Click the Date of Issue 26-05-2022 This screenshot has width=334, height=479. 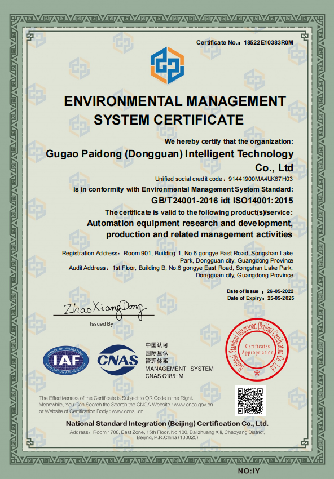(260, 291)
